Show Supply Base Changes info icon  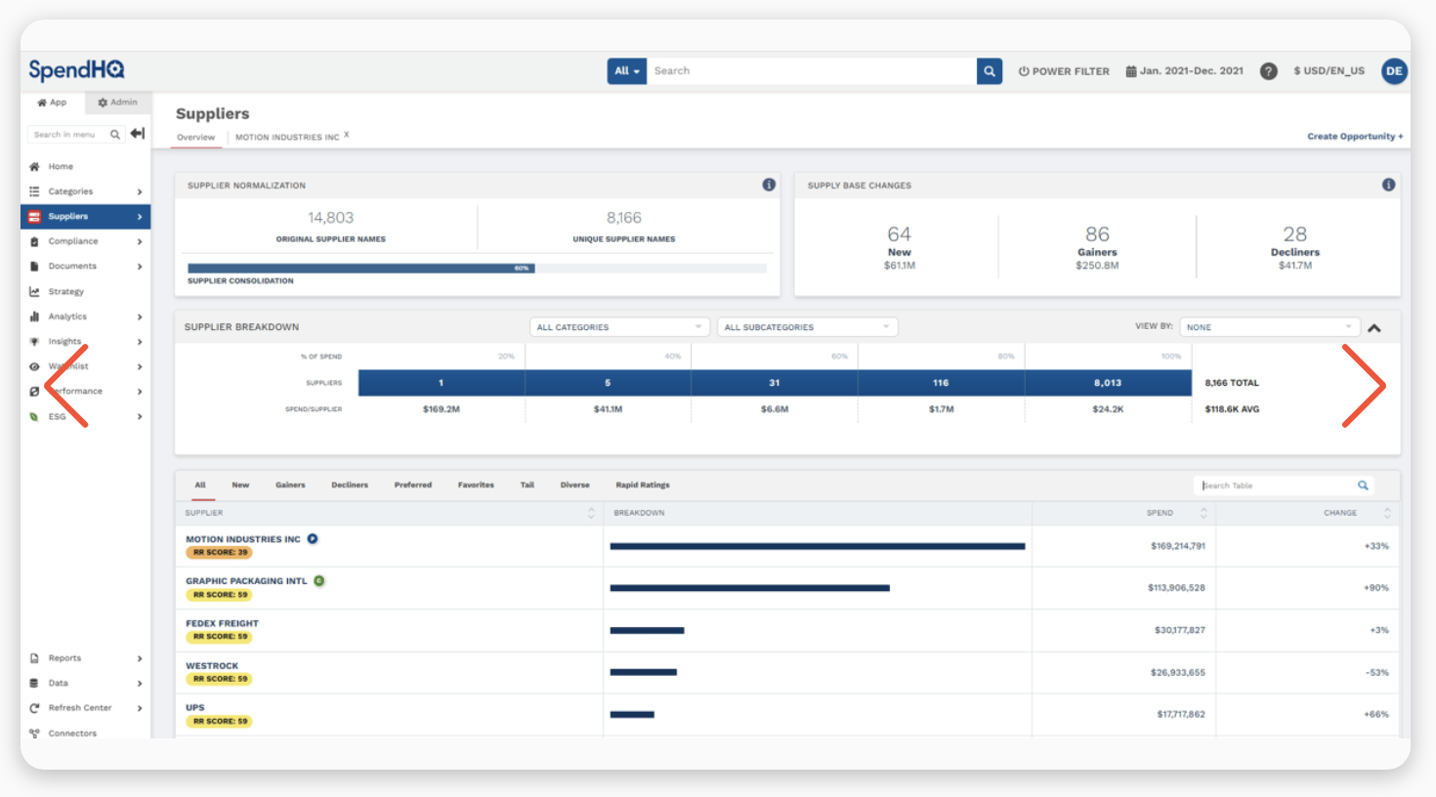1388,185
